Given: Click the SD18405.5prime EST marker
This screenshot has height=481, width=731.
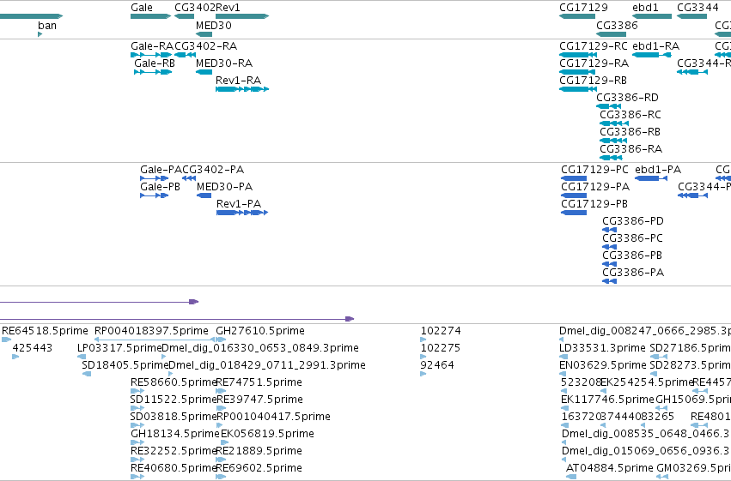Looking at the screenshot, I should (x=87, y=374).
